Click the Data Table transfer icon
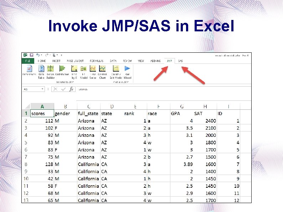This screenshot has width=283, height=212. (41, 72)
